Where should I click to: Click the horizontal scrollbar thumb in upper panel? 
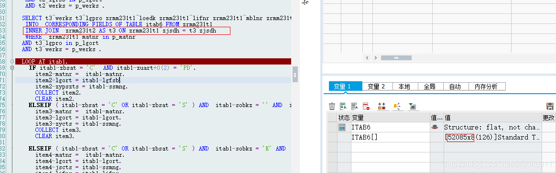396,57
